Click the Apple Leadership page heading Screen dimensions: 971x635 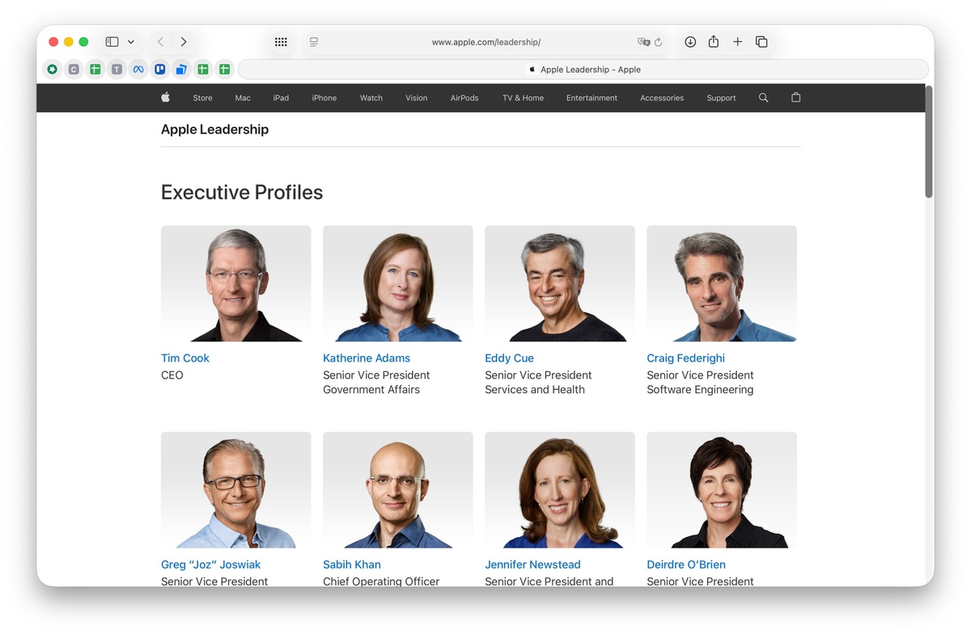(214, 129)
